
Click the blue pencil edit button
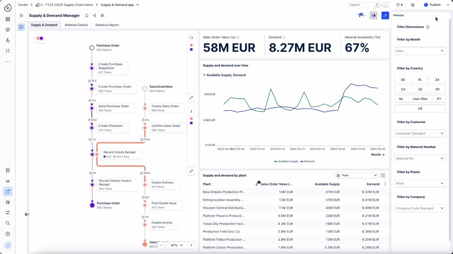(385, 15)
